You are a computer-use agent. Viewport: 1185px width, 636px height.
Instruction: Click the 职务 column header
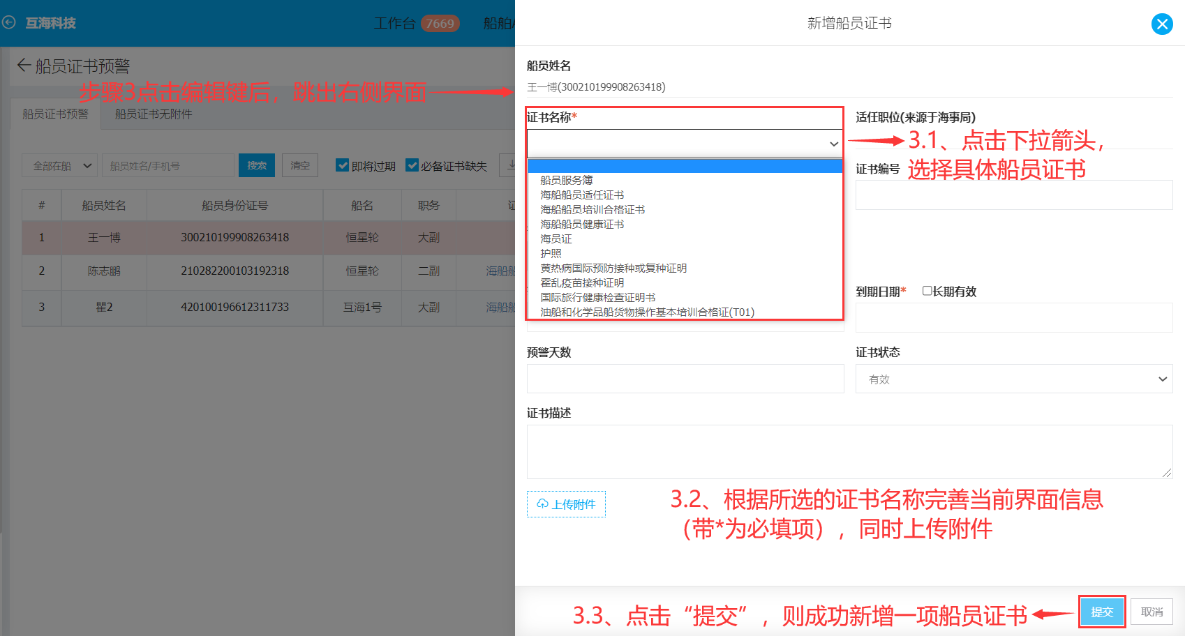point(428,206)
